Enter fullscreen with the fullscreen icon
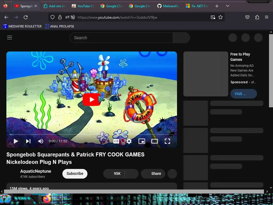This screenshot has width=273, height=205. pos(167,141)
